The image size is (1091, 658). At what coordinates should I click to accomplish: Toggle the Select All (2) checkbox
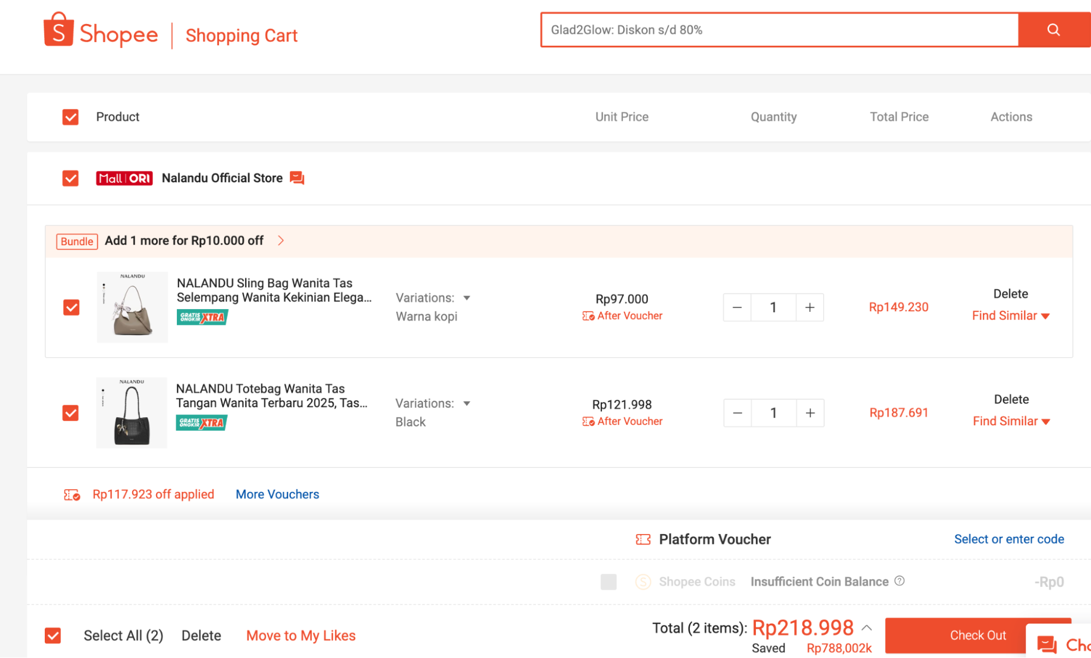(x=53, y=636)
